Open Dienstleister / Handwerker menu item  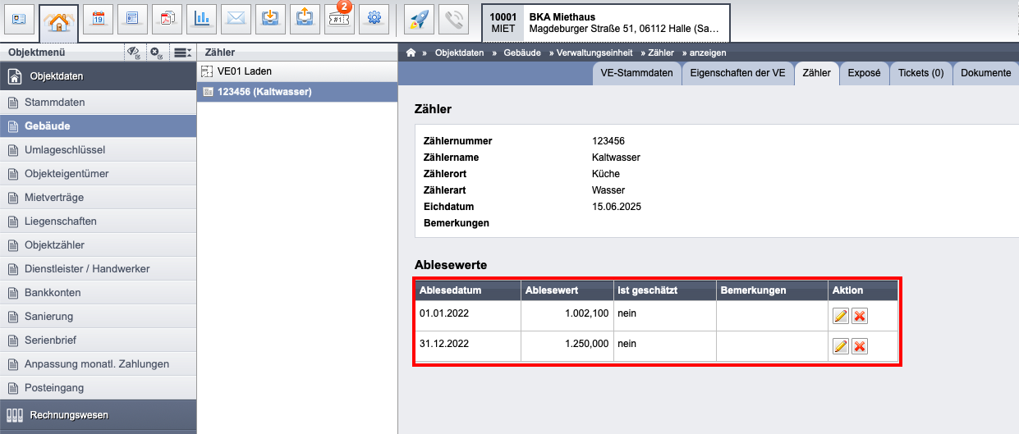pyautogui.click(x=99, y=269)
